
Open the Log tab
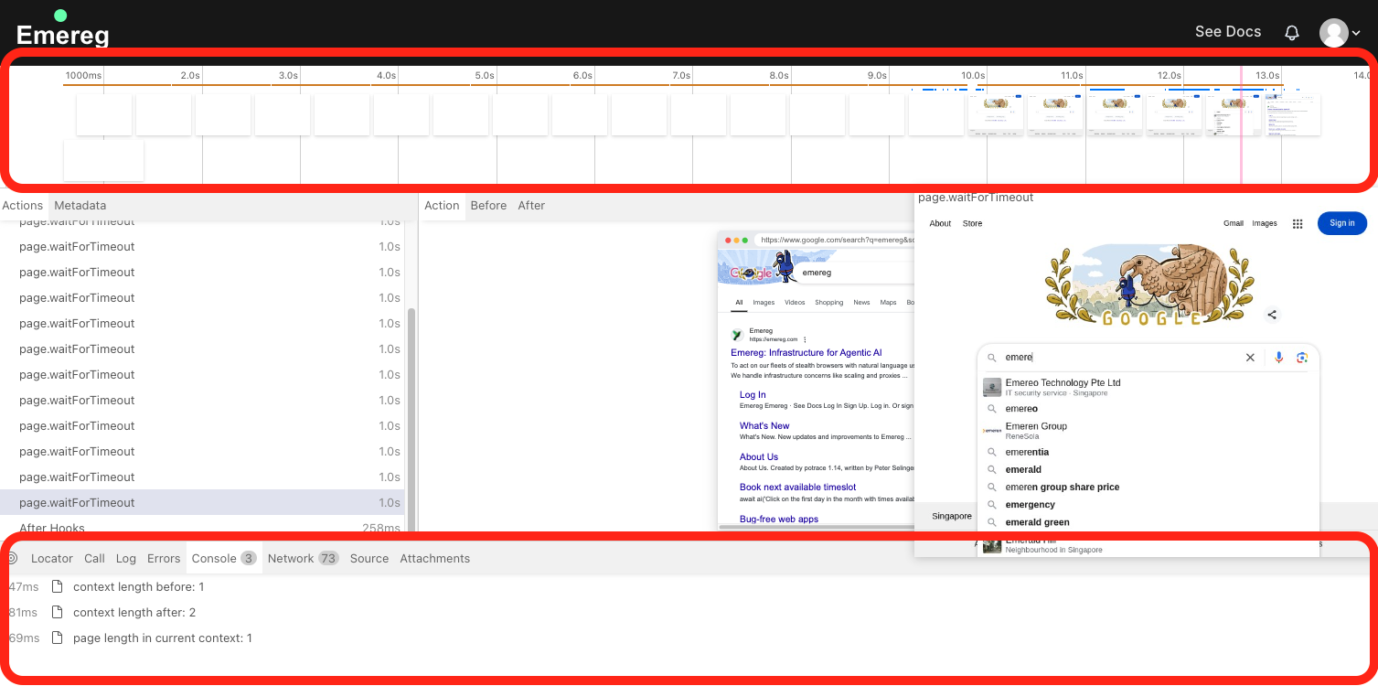[x=126, y=558]
